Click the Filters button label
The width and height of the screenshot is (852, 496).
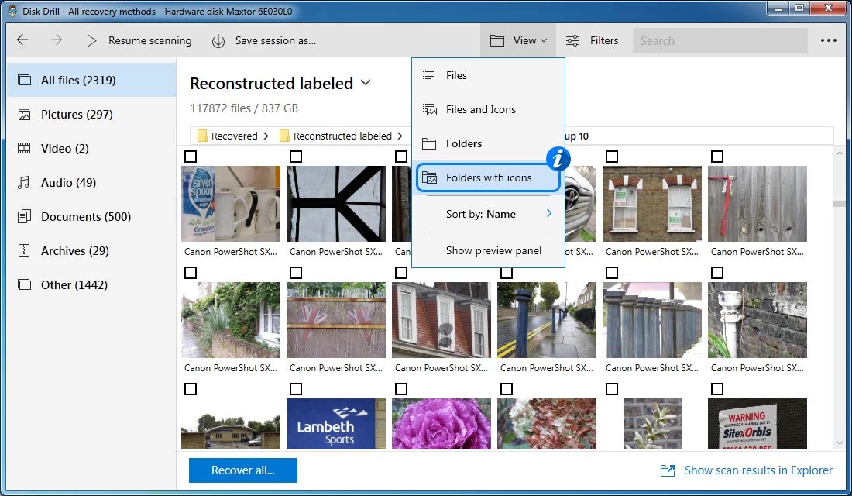(x=604, y=41)
